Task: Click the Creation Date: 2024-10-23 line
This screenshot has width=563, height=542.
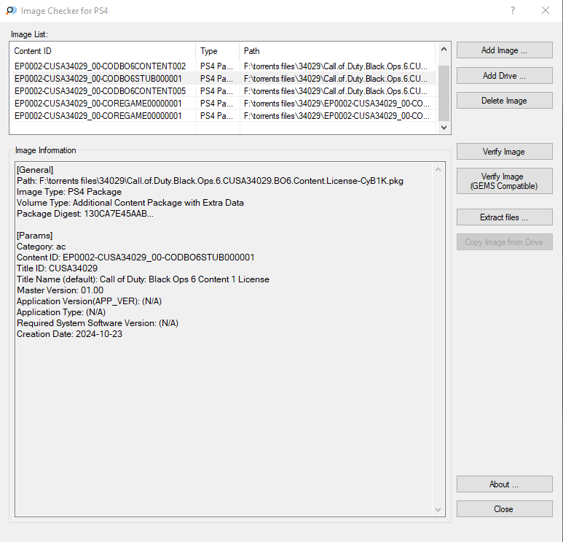Action: click(x=69, y=334)
